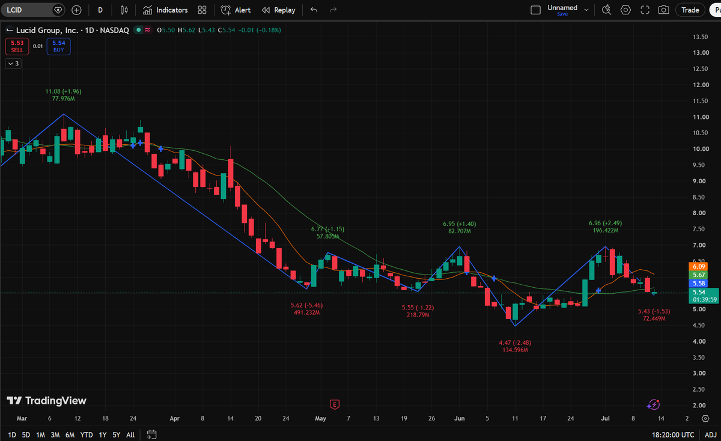Click the BUY 5.54 button
Screen dimensions: 721x441
pos(58,46)
